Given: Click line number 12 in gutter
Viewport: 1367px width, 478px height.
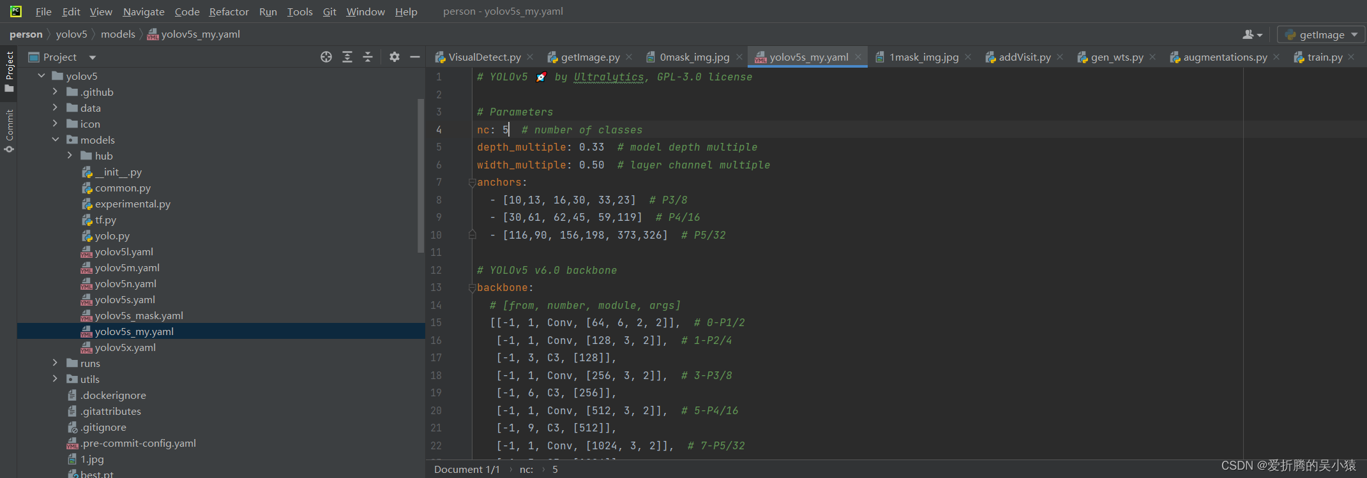Looking at the screenshot, I should point(436,270).
